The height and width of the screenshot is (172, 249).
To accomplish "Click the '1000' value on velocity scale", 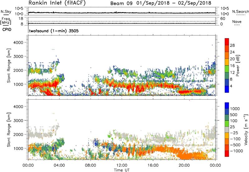I will point(235,109).
